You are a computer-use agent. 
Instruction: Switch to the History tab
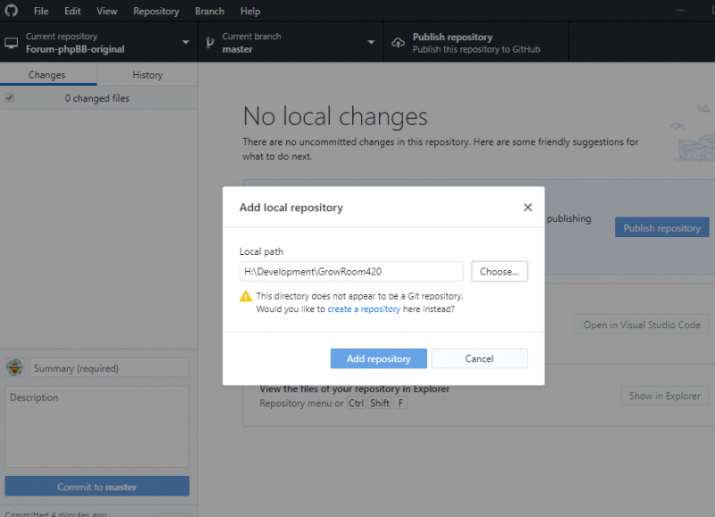147,74
